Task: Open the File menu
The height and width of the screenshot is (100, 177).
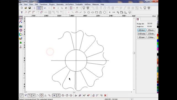Action: [x=21, y=4]
